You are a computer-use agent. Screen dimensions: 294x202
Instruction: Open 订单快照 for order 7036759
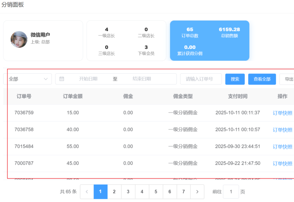(282, 113)
